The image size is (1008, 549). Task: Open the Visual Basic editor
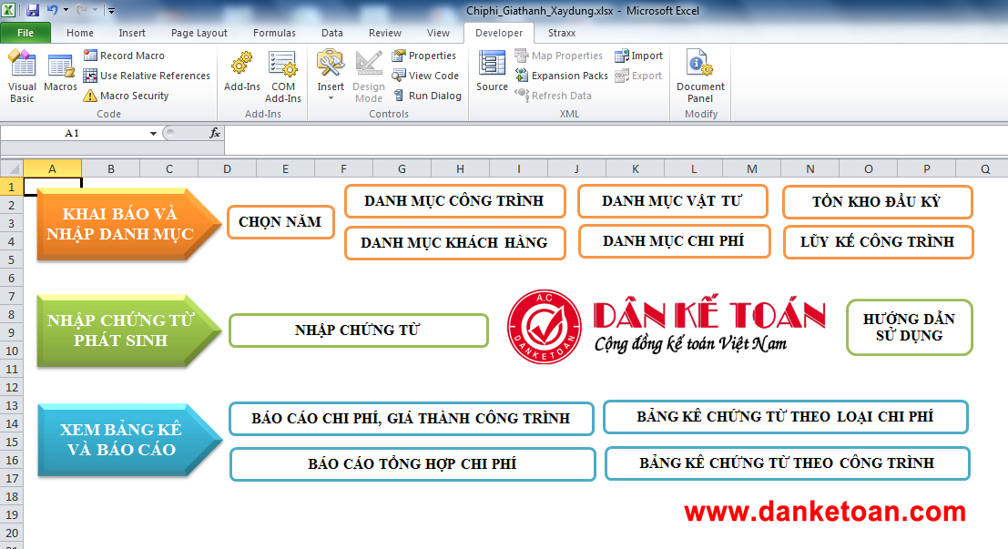22,76
